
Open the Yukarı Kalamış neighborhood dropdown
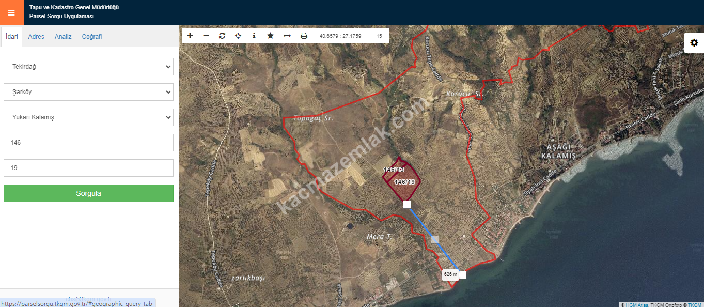pos(88,117)
